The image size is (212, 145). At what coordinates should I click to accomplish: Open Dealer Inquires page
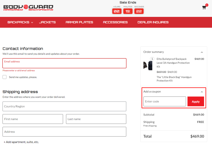[153, 22]
